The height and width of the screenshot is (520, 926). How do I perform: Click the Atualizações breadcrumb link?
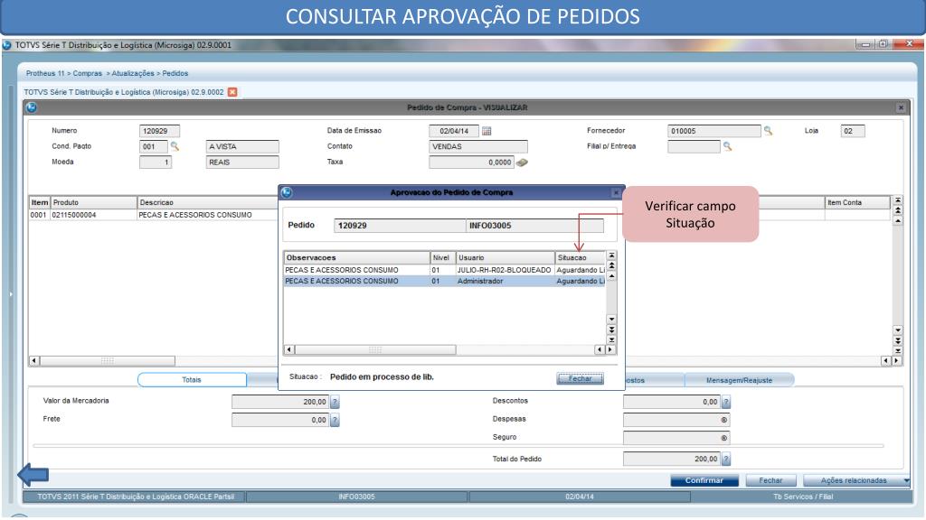pyautogui.click(x=133, y=74)
